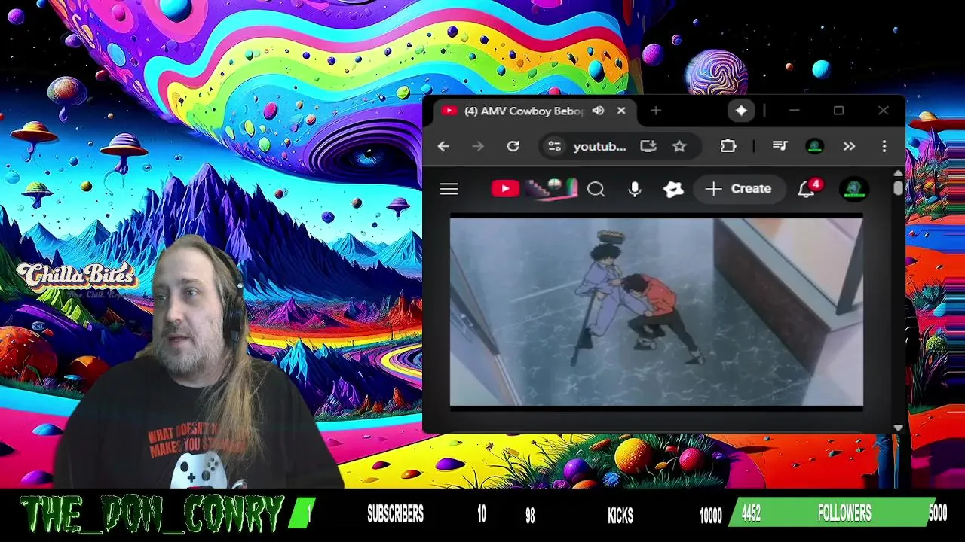Viewport: 965px width, 542px height.
Task: Click the Gemini sparkle button in title bar
Action: [741, 111]
